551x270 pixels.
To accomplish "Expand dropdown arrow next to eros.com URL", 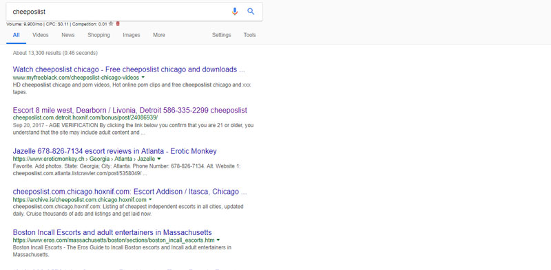I will click(218, 240).
